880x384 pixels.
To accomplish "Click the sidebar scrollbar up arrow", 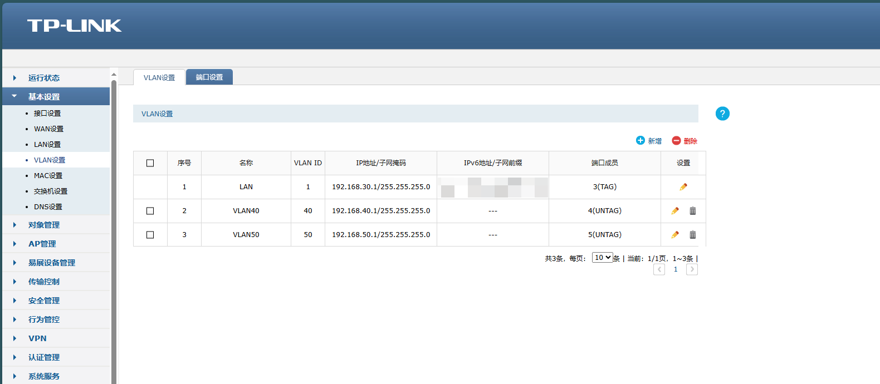I will click(114, 74).
